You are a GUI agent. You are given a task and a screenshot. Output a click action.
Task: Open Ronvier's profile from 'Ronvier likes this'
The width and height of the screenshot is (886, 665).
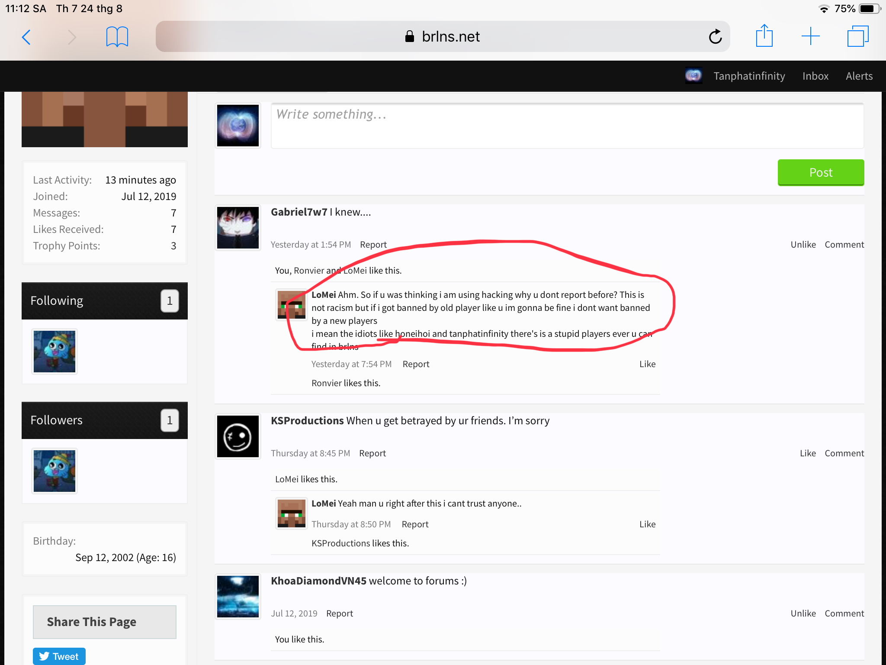click(326, 383)
